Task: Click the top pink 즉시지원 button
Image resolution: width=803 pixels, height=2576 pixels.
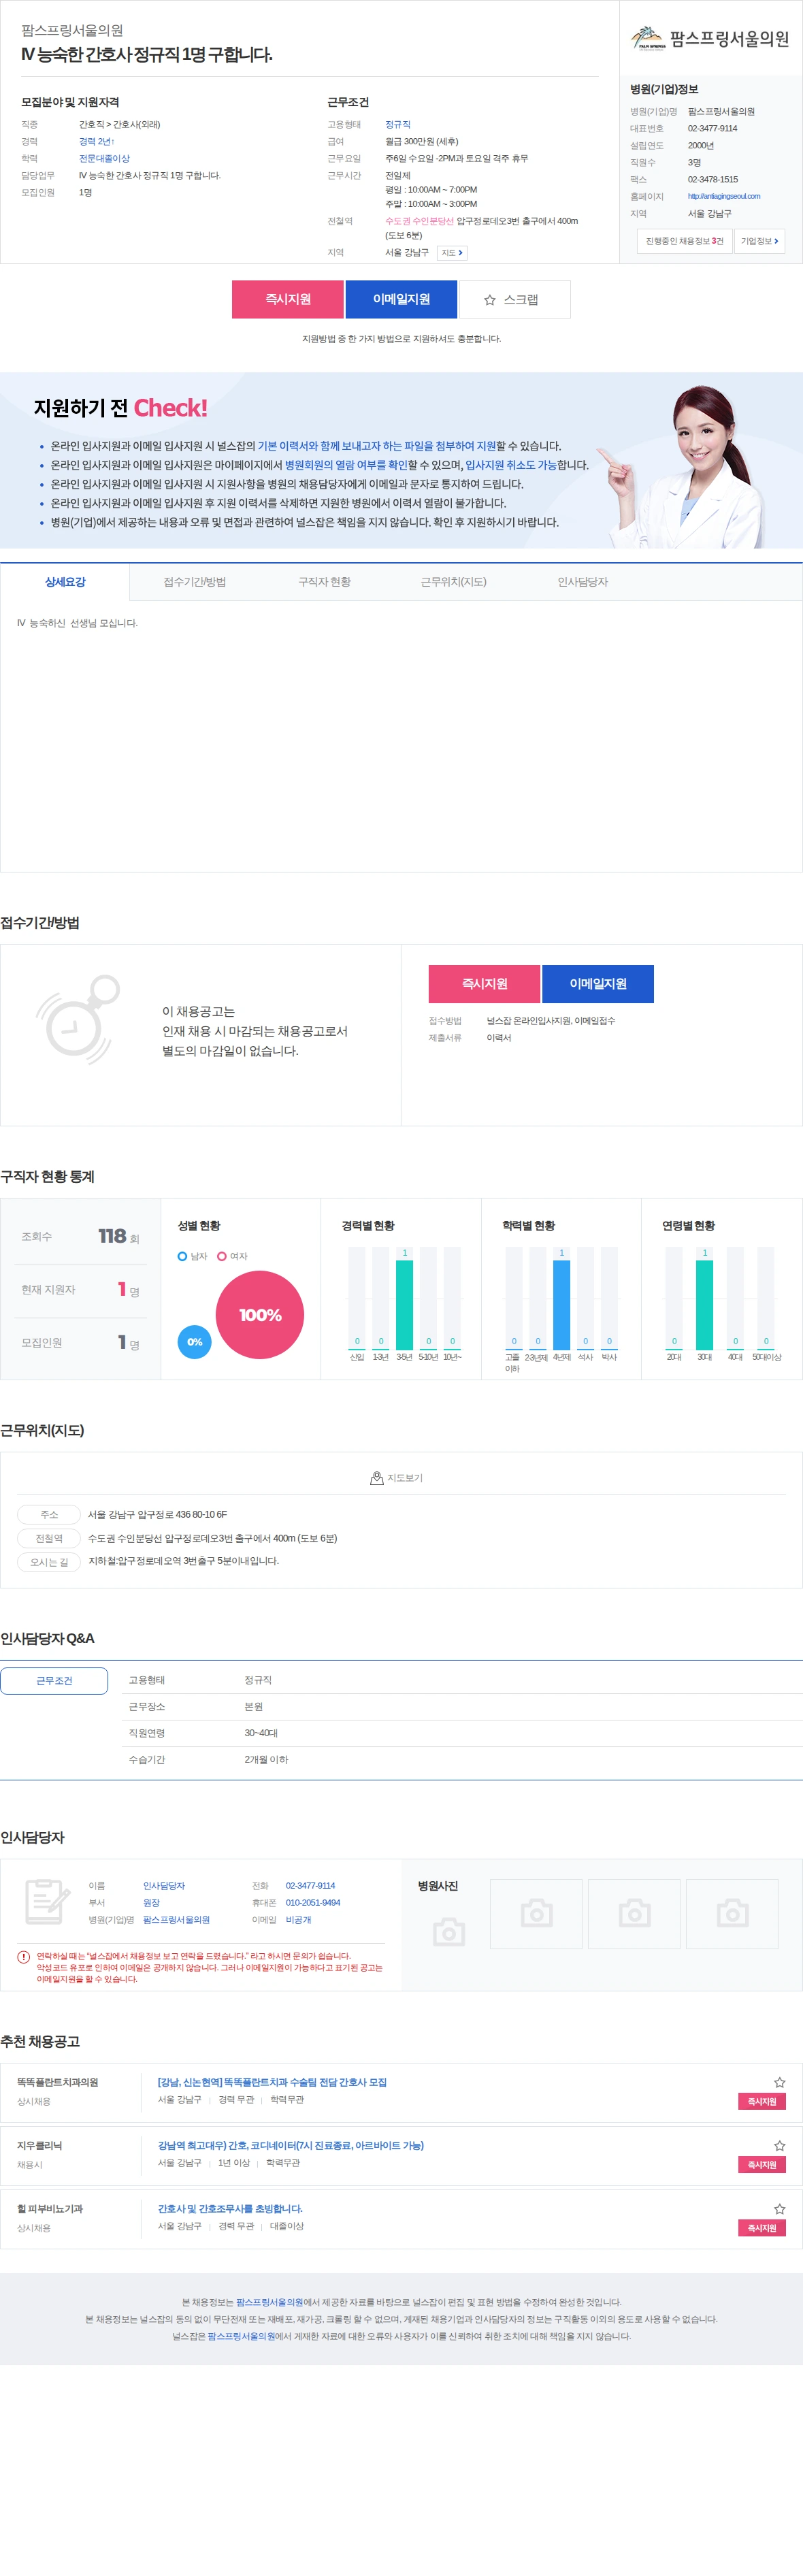Action: (x=288, y=299)
